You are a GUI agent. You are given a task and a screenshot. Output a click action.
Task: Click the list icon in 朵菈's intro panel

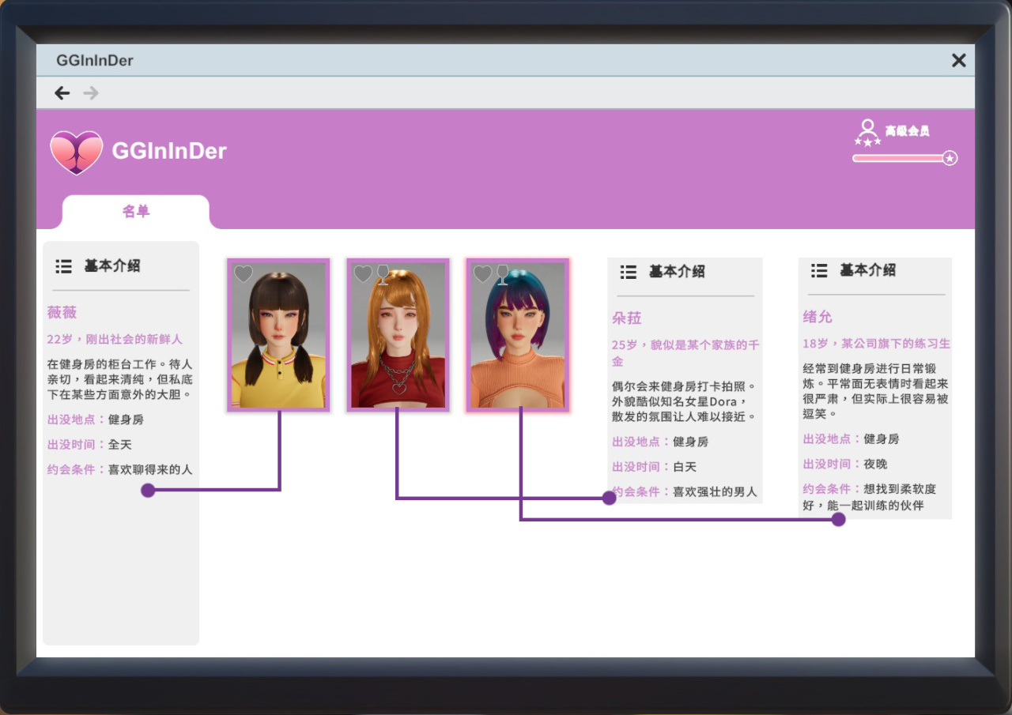pos(628,272)
